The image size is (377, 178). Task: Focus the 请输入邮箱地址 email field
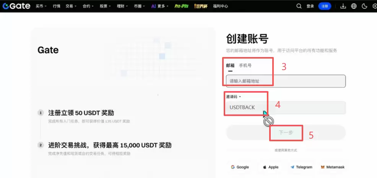point(286,81)
